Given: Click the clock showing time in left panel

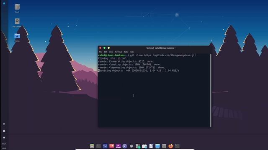Looking at the screenshot, I should click(x=4, y=144).
